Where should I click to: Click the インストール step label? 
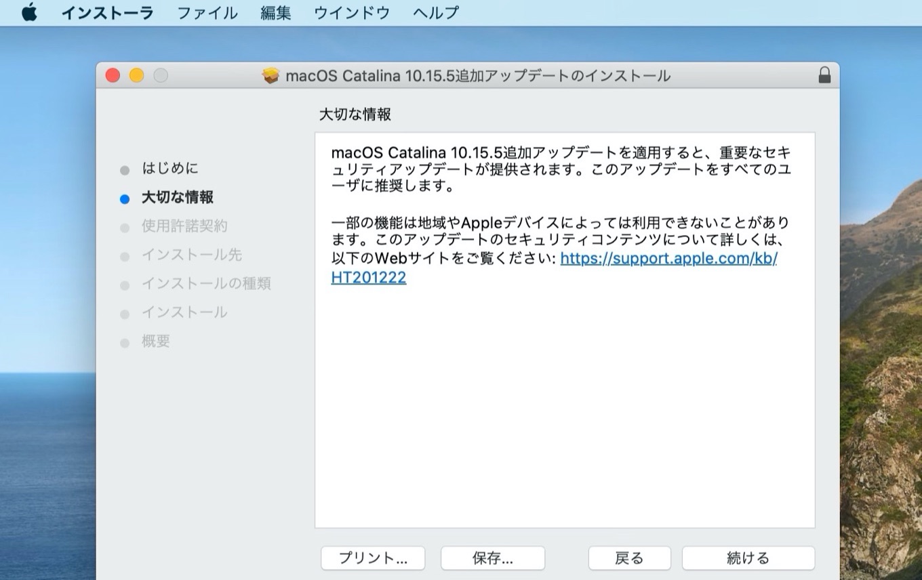click(x=184, y=312)
